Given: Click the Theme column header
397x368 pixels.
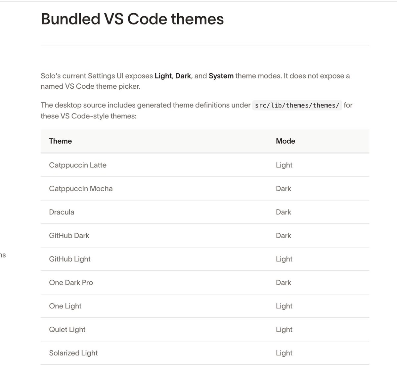Looking at the screenshot, I should point(60,141).
